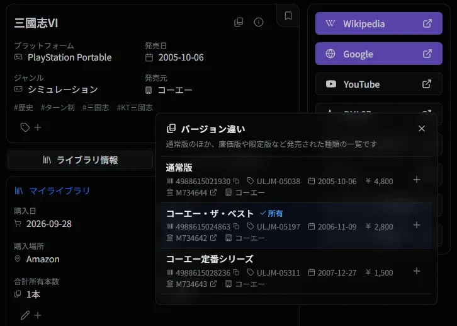Screen dimensions: 457x326
Task: Add the コーエー・ザ・ベスト version with its plus icon
Action: [417, 225]
